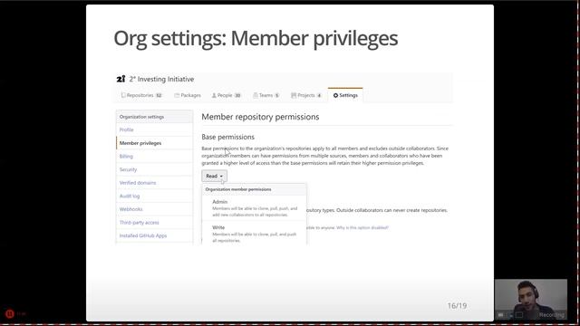Open the Repositories tab
The width and height of the screenshot is (580, 326).
coord(141,95)
